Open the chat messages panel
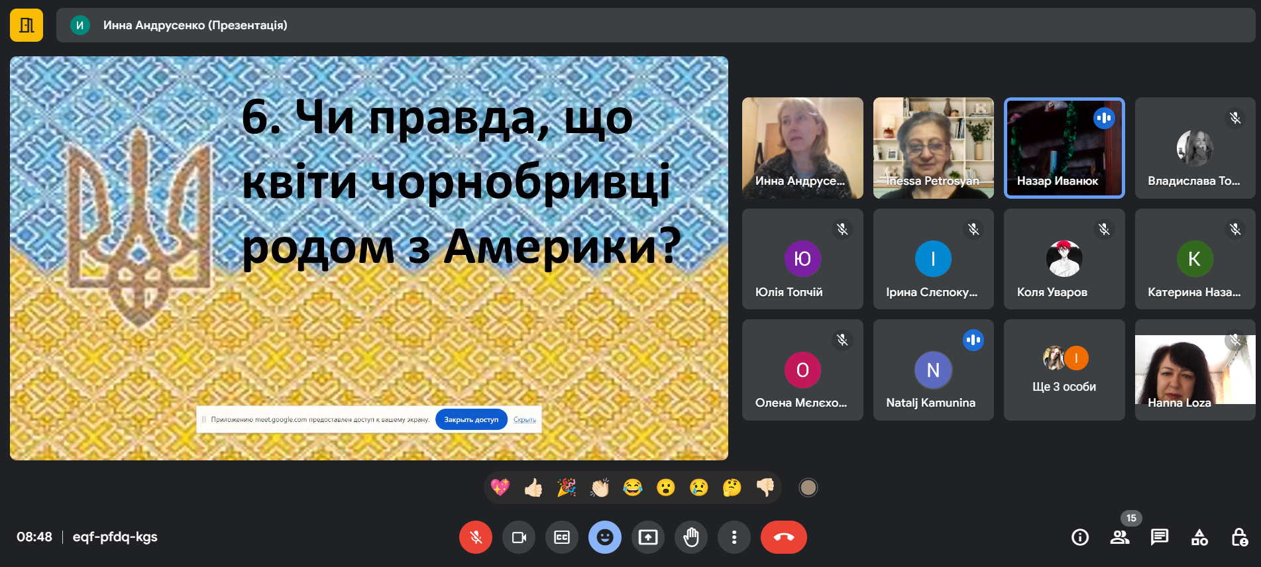The height and width of the screenshot is (567, 1261). click(1160, 537)
